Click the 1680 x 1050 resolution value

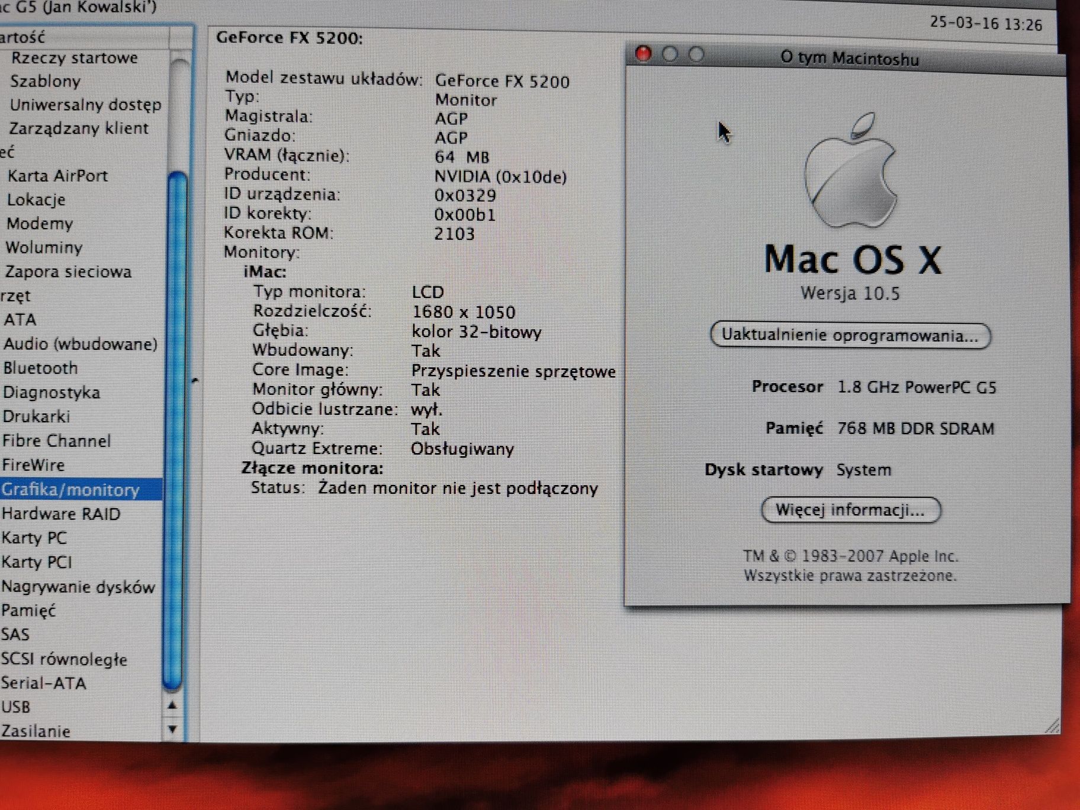pyautogui.click(x=463, y=312)
